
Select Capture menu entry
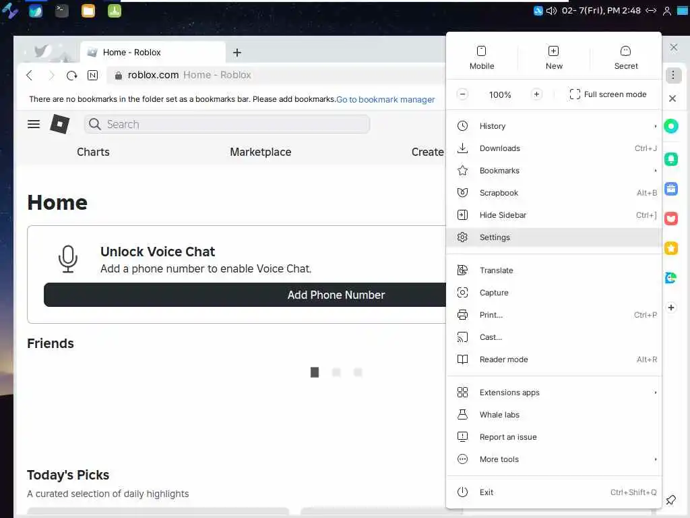(x=554, y=293)
